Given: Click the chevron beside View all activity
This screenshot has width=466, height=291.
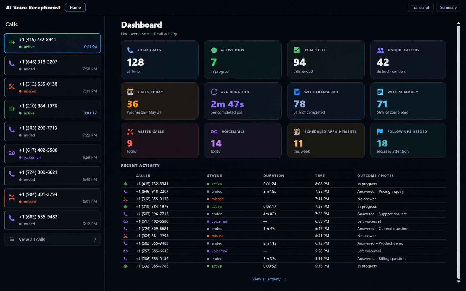Looking at the screenshot, I should pyautogui.click(x=286, y=279).
